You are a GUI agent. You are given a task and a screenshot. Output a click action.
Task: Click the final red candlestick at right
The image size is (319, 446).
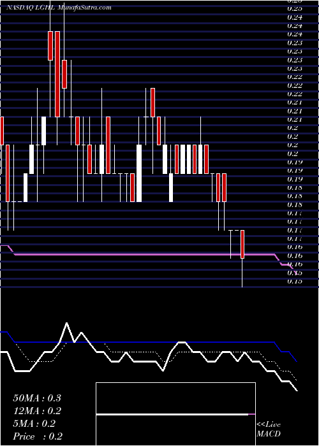tap(242, 244)
